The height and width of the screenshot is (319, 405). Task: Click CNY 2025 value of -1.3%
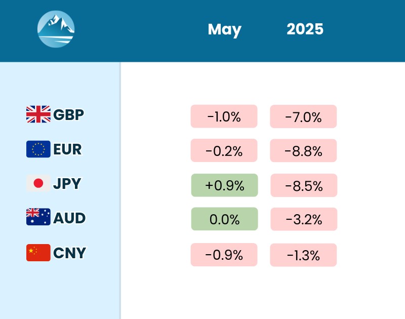coord(303,255)
